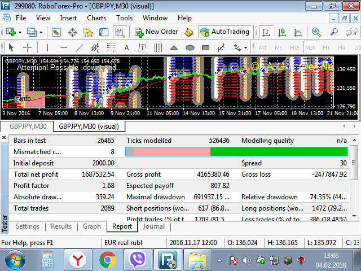Click the Zoom In magnifier icon
The width and height of the screenshot is (361, 271).
[316, 32]
